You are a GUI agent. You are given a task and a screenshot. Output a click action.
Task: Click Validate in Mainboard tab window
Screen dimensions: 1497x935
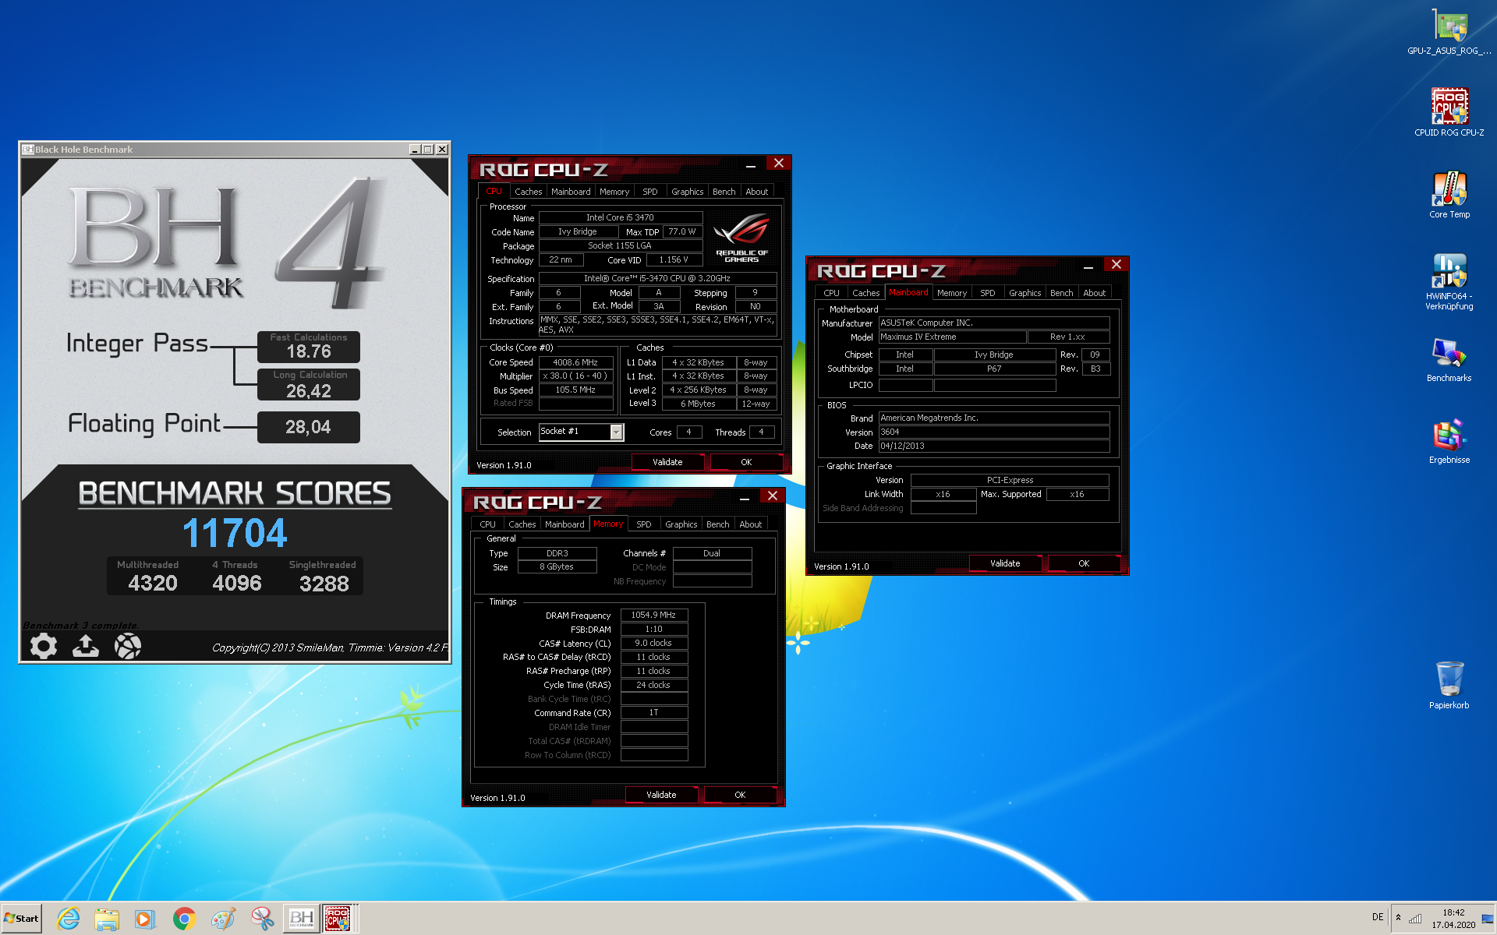tap(1005, 563)
